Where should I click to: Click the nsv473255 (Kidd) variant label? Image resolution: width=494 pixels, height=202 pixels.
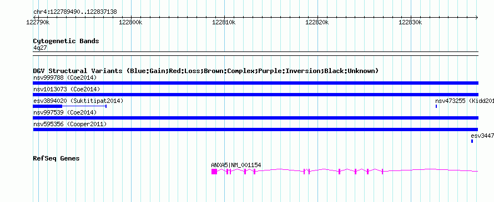(465, 101)
